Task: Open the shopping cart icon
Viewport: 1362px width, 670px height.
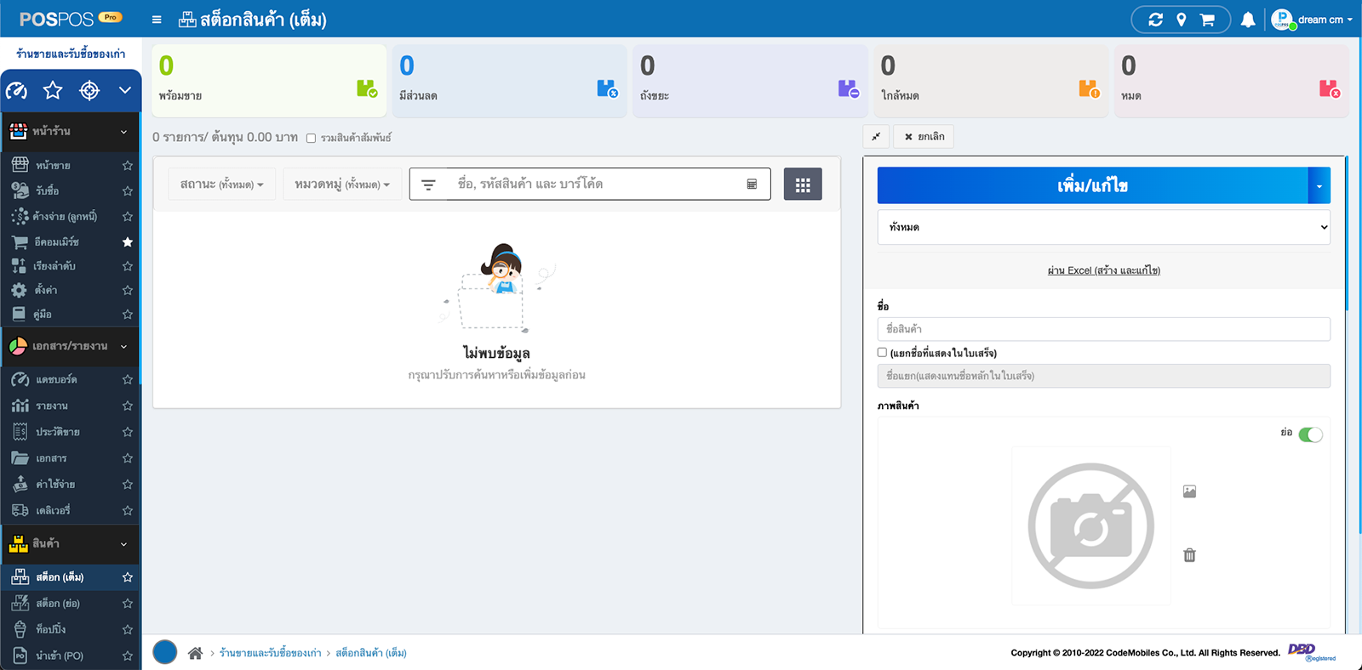Action: point(1207,20)
